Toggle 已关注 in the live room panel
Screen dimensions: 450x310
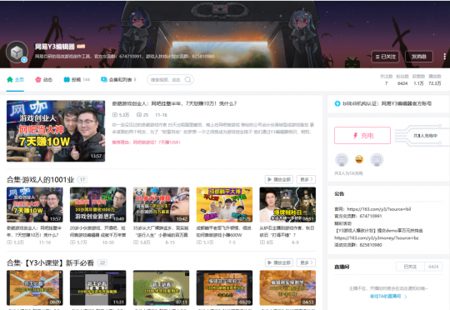pyautogui.click(x=410, y=267)
